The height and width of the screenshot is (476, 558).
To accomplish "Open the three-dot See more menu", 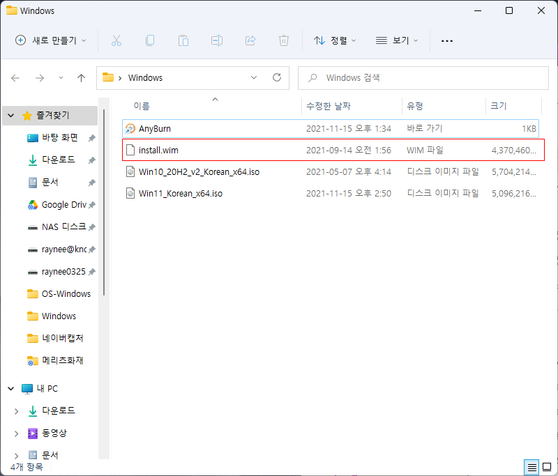I will click(x=447, y=41).
